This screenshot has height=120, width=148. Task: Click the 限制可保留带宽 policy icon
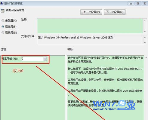pyautogui.click(x=3, y=11)
